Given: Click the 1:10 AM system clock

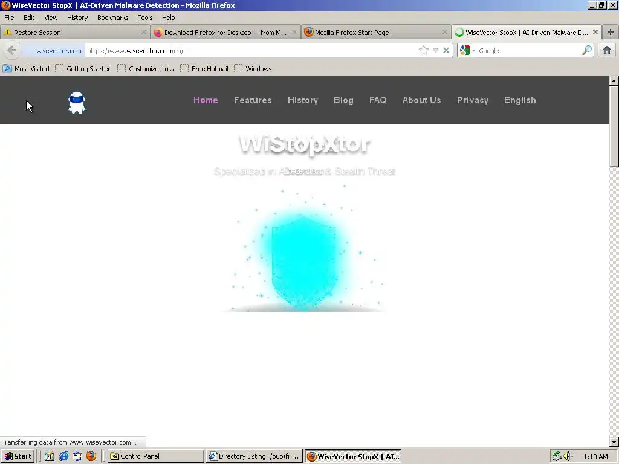Looking at the screenshot, I should coord(595,457).
